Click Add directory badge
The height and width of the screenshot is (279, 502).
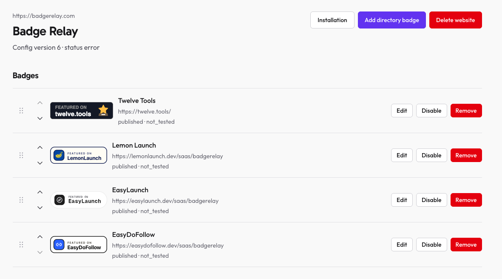(x=392, y=20)
